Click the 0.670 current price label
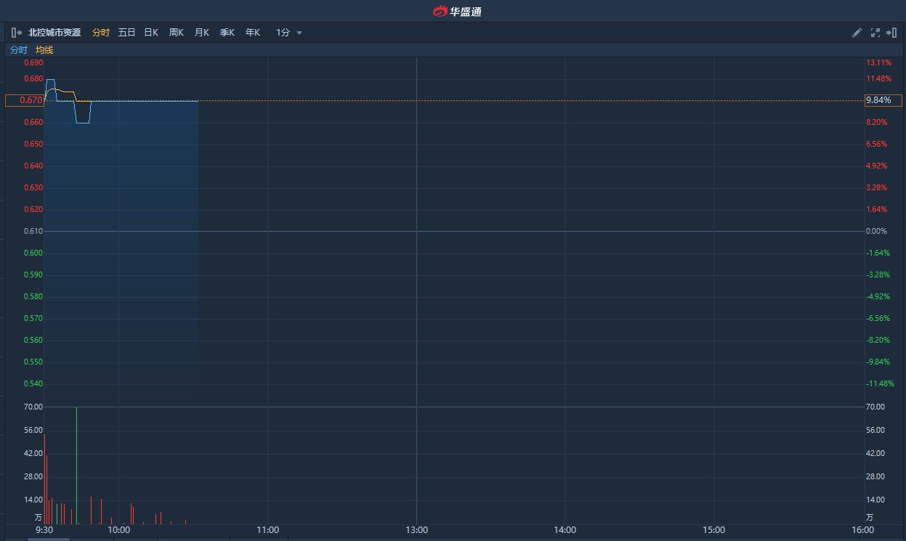 pyautogui.click(x=25, y=100)
